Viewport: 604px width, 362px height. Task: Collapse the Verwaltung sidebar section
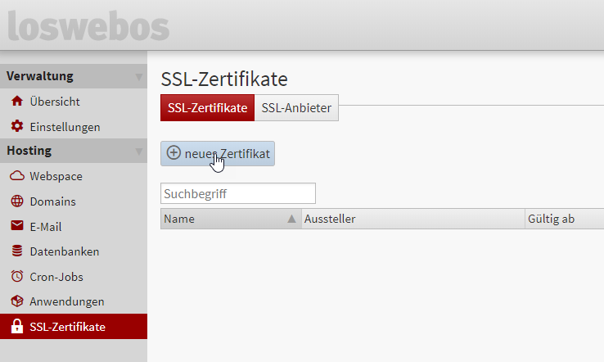[x=138, y=77]
